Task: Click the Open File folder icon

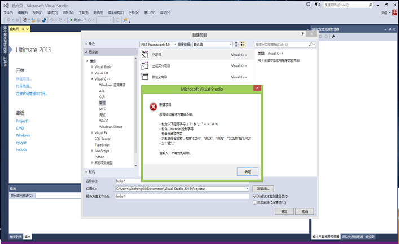Action: tap(33, 20)
